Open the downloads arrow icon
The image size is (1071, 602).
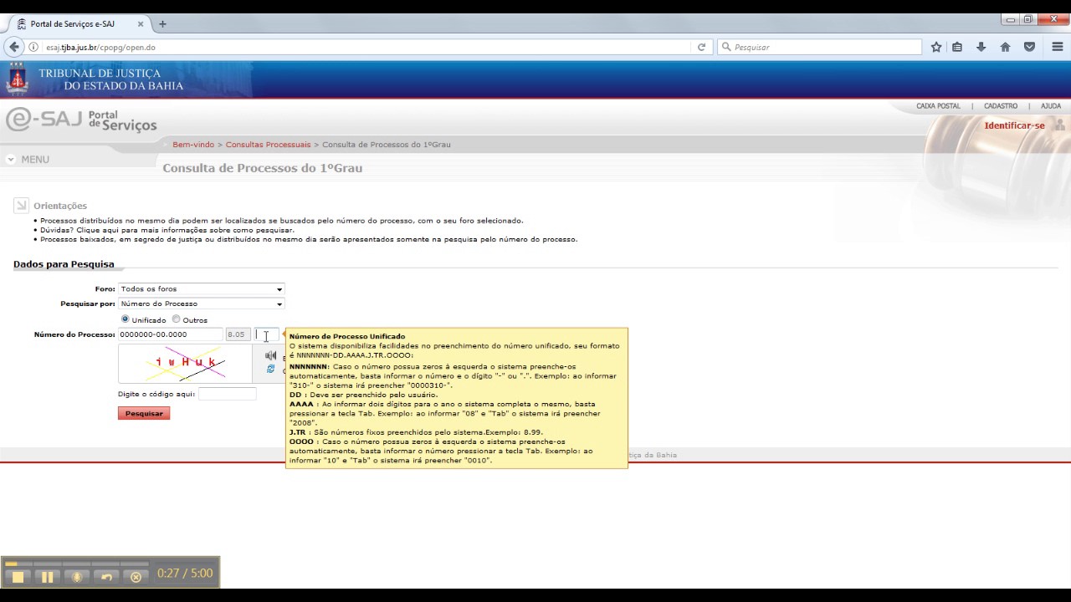981,47
